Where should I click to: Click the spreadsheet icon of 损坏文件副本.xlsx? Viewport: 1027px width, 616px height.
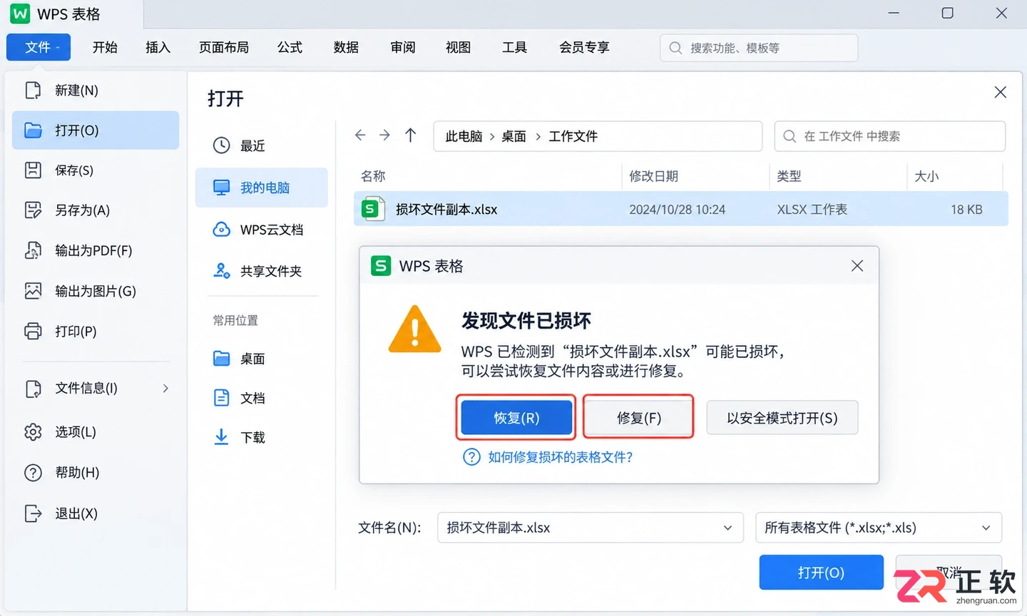tap(373, 209)
